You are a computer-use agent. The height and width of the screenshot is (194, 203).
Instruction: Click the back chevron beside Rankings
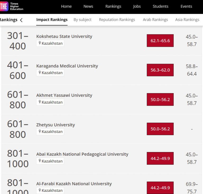coord(21,20)
